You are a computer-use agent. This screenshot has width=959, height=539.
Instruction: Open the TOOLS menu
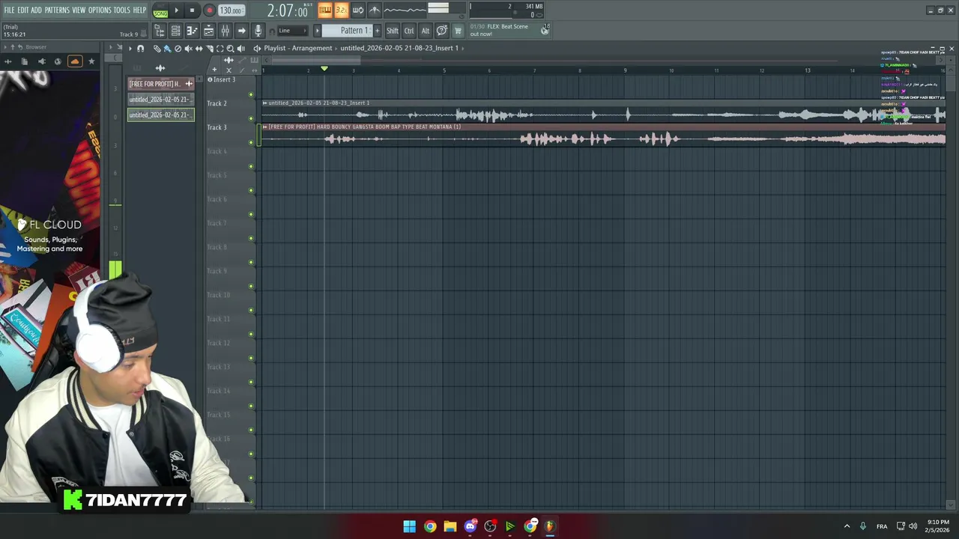[x=121, y=10]
